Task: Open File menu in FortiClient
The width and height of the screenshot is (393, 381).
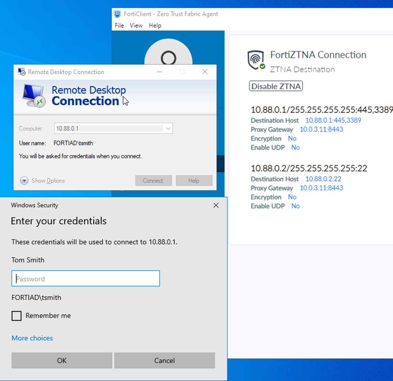Action: click(x=119, y=25)
